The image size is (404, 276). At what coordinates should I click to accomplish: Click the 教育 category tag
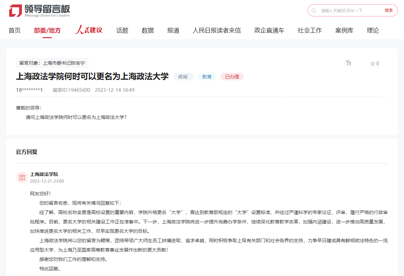pos(207,77)
